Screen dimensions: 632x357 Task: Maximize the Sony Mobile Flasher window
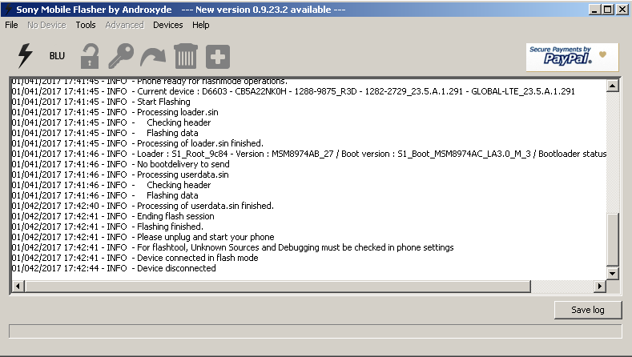(608, 10)
